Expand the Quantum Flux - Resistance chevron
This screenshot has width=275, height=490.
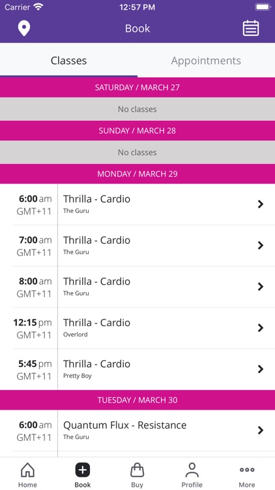pos(261,431)
